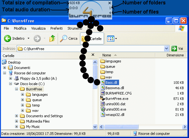The height and width of the screenshot is (138, 189).
Task: Close the Cartelle folder pane
Action: tap(93, 55)
